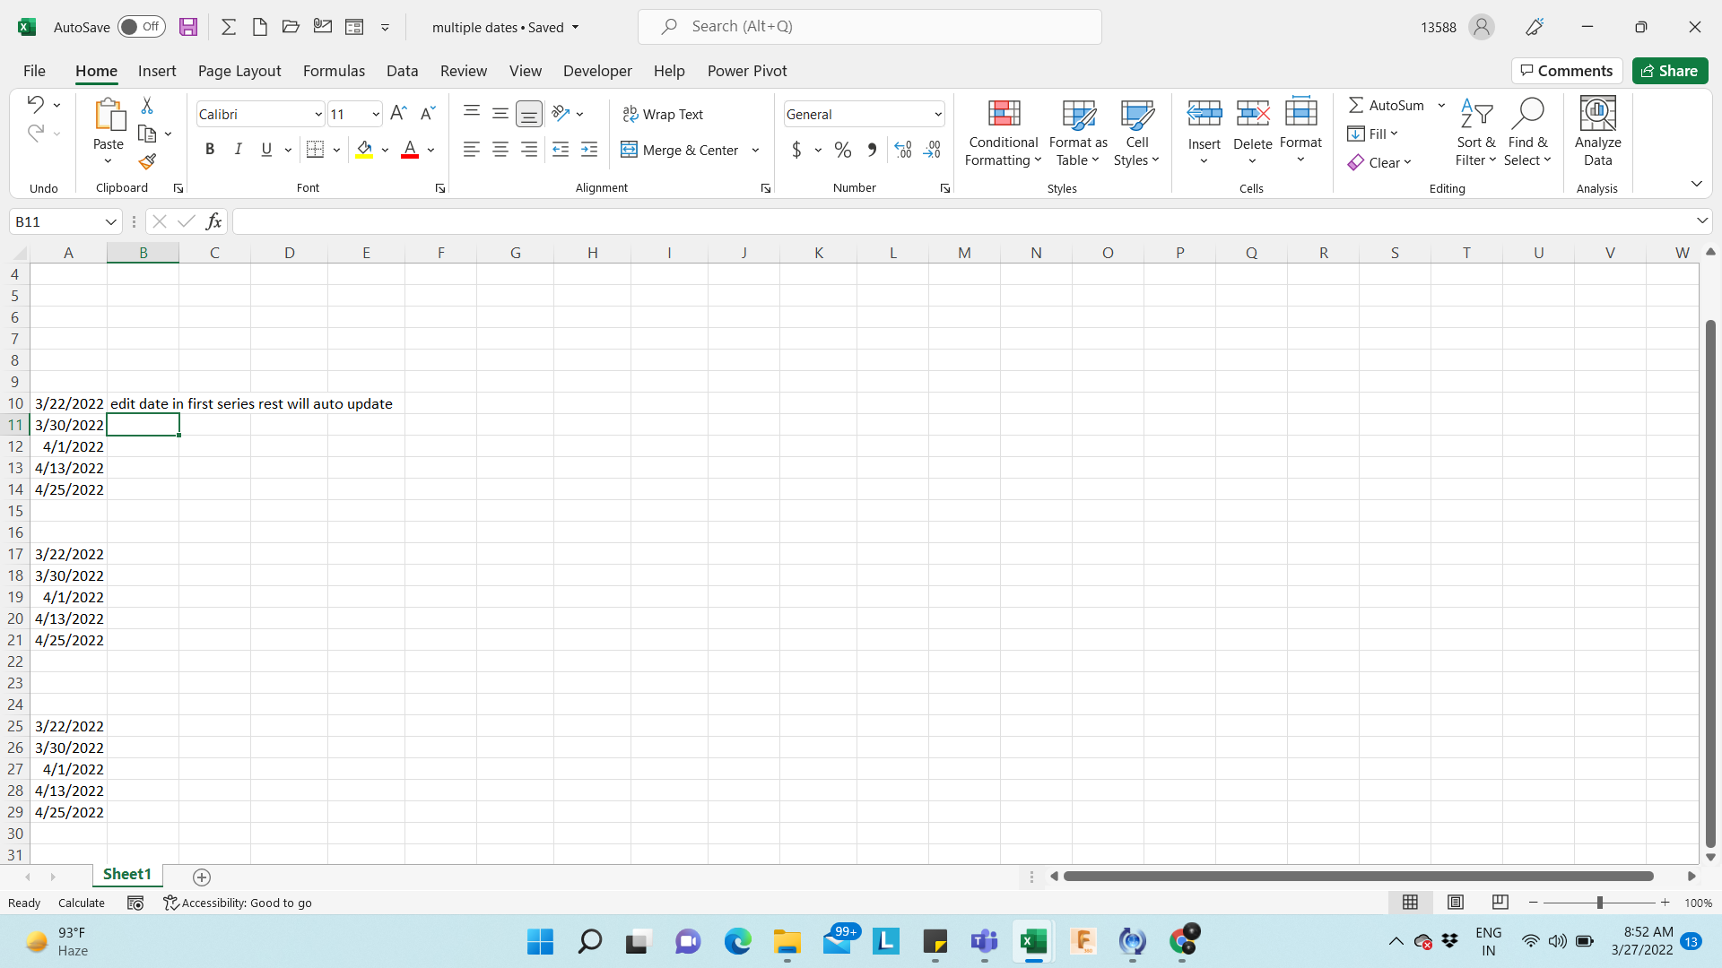Viewport: 1722px width, 968px height.
Task: Click the Conditional Formatting icon
Action: click(x=1004, y=114)
